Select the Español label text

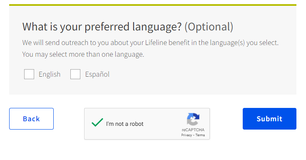97,74
